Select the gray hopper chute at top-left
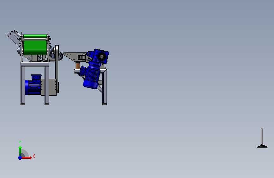 click(x=14, y=38)
